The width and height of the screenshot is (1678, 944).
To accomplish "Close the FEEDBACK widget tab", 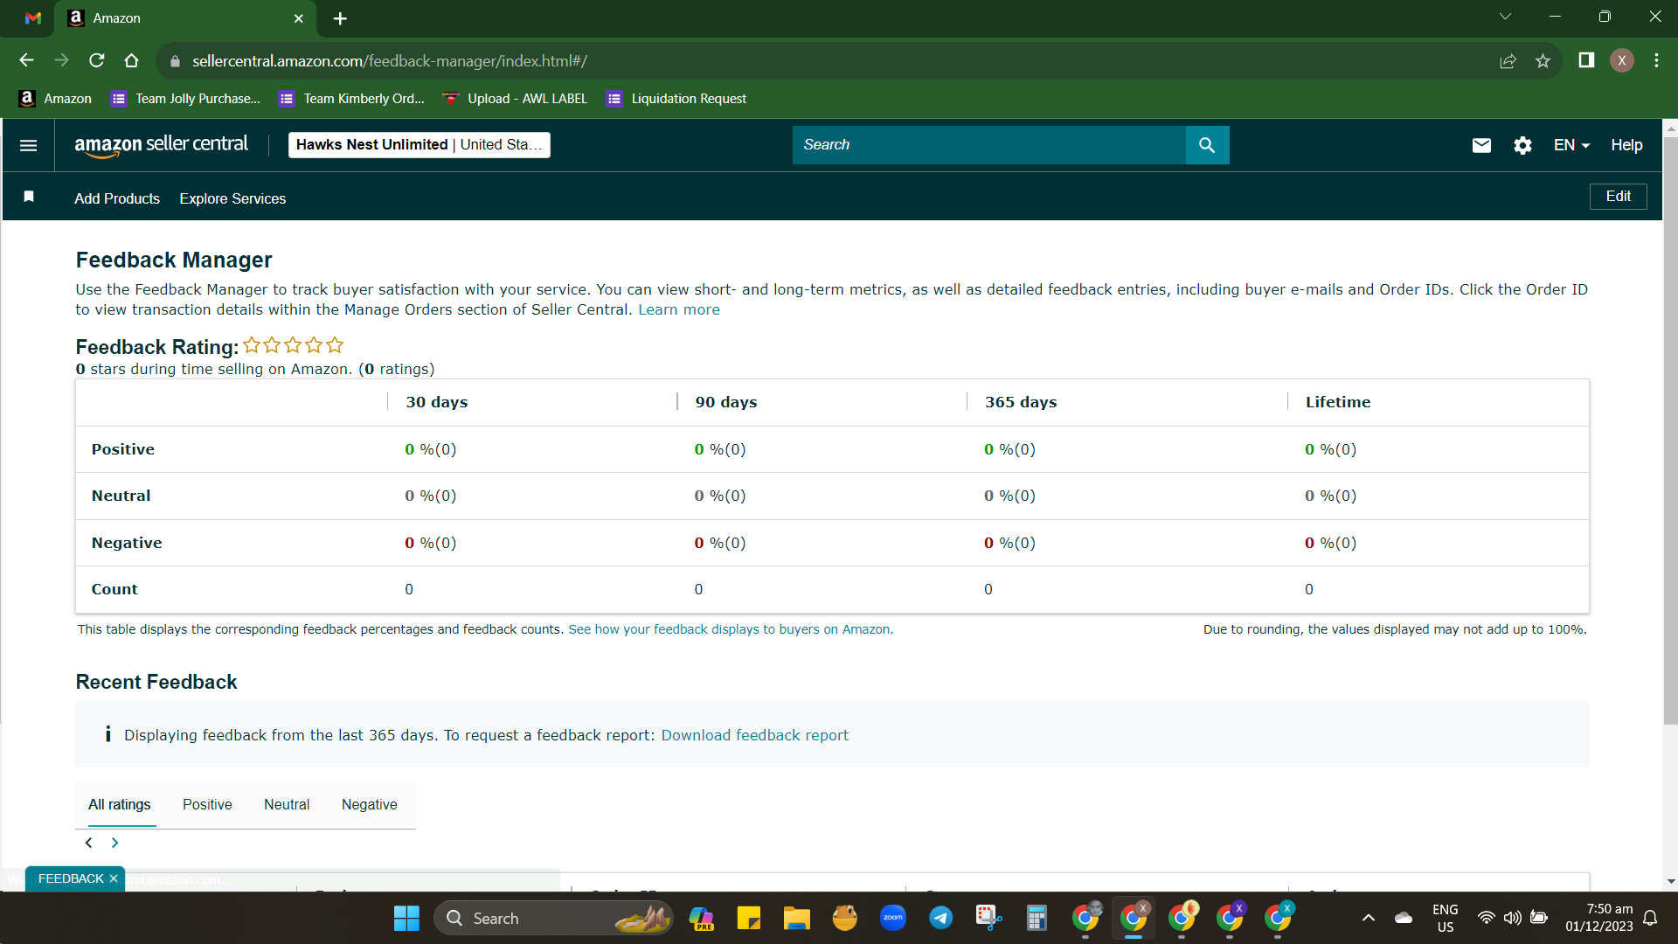I will click(x=114, y=878).
